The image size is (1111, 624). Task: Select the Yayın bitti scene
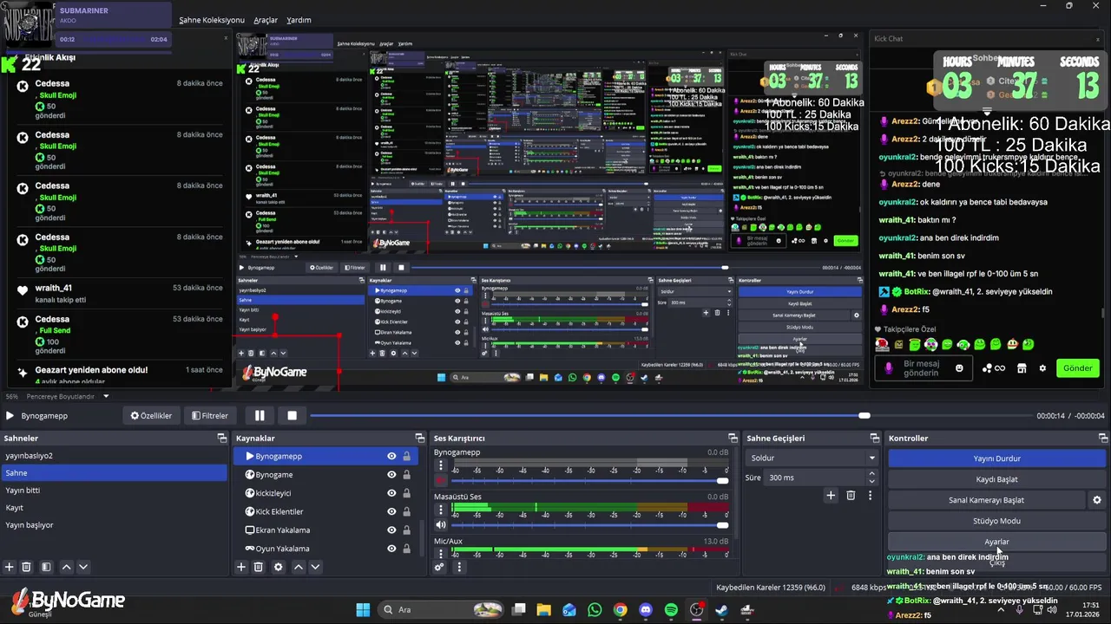coord(114,491)
